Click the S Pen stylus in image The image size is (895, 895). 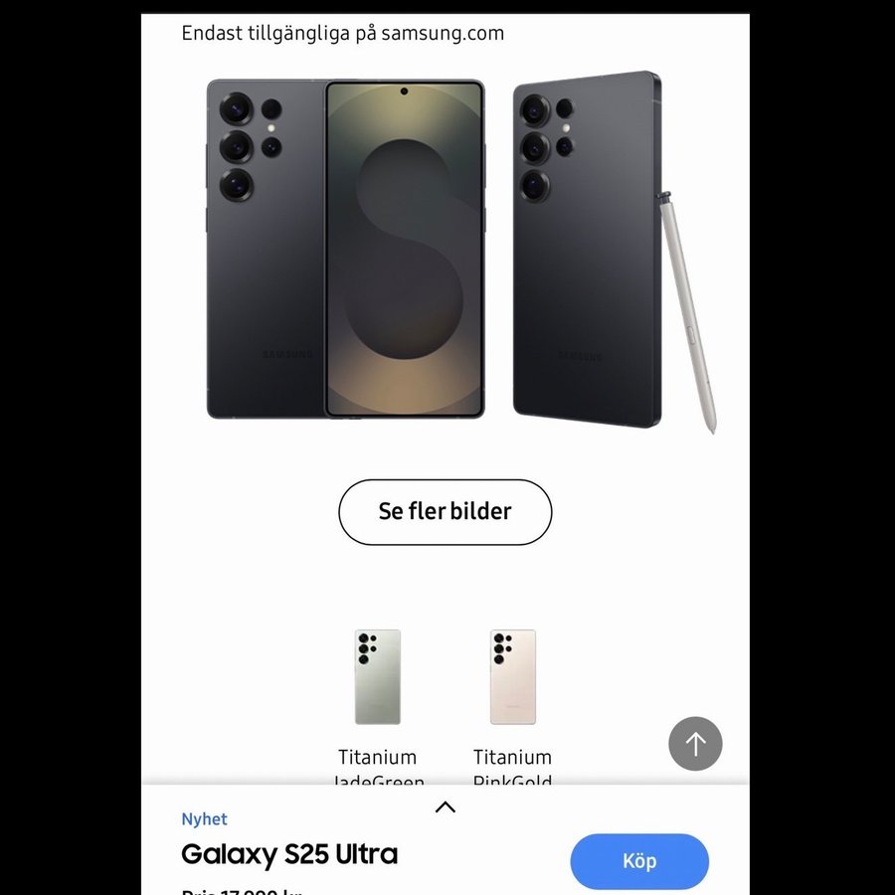pos(688,313)
